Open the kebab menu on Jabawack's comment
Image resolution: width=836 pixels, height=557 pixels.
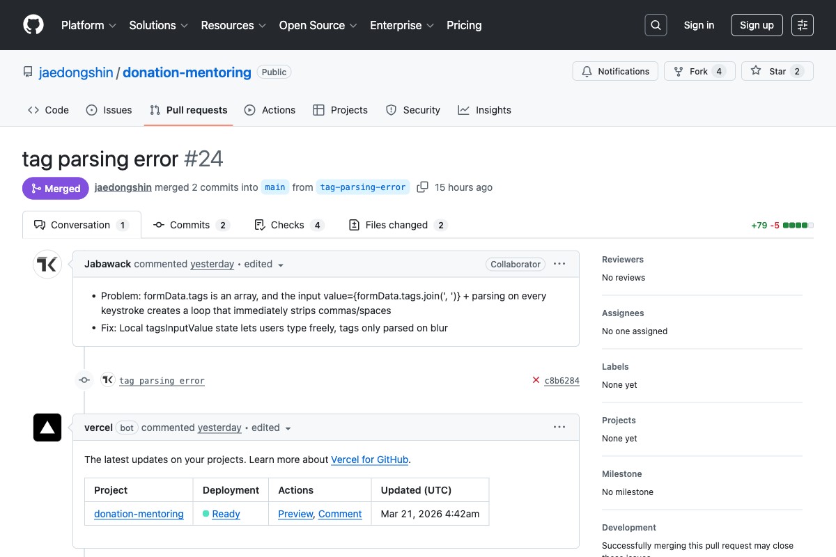[x=559, y=264]
